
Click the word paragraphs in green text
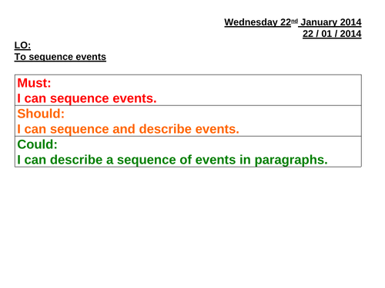click(291, 161)
